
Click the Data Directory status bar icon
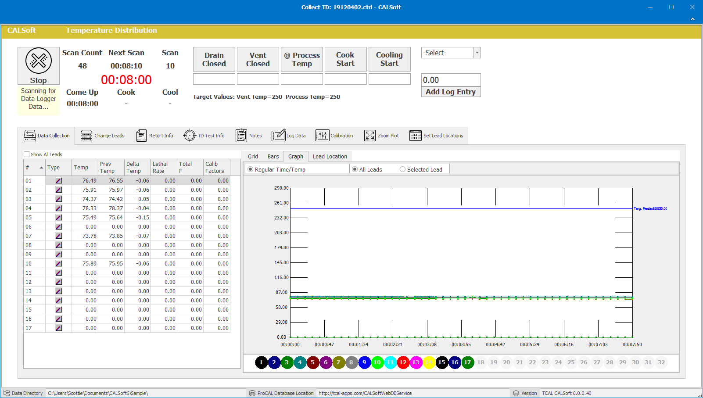(x=7, y=393)
